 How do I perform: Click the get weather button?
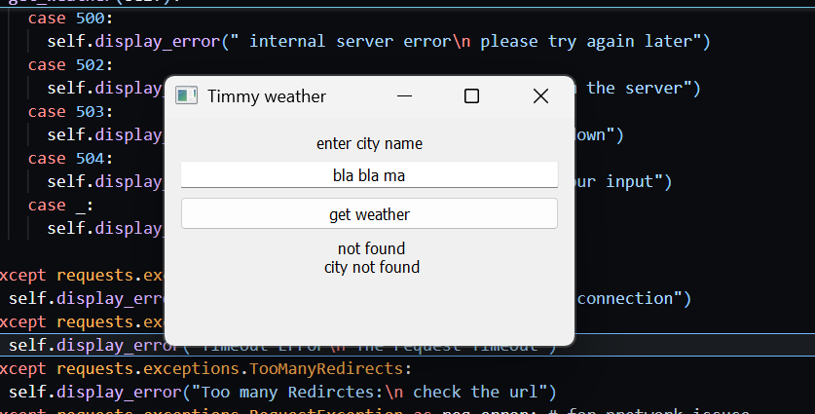[x=369, y=213]
